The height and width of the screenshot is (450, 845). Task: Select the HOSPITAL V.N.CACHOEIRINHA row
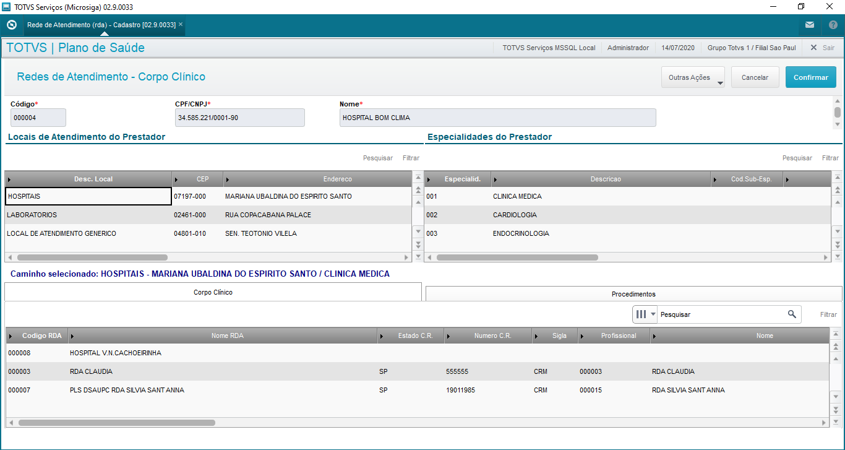point(417,353)
